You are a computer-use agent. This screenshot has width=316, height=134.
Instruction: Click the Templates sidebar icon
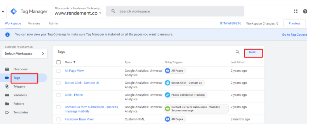pyautogui.click(x=7, y=112)
